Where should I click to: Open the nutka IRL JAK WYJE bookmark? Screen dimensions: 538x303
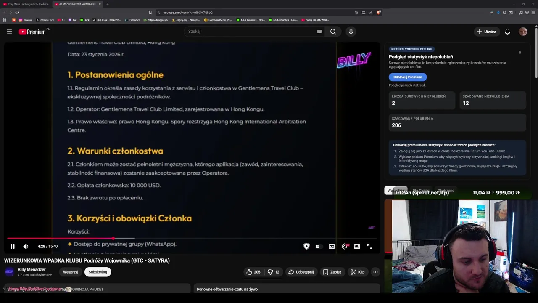[315, 20]
